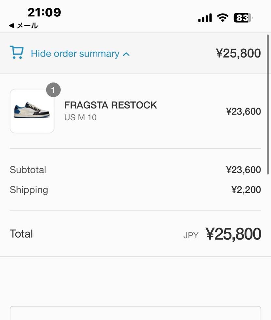
Task: Tap the large Total amount ¥25,800
Action: coord(233,234)
